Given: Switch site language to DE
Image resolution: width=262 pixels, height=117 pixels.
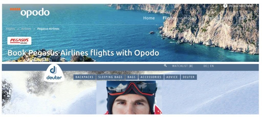Looking at the screenshot, I should pos(205,66).
